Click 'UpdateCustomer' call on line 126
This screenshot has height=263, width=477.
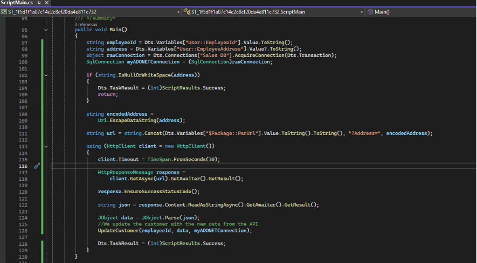point(118,231)
